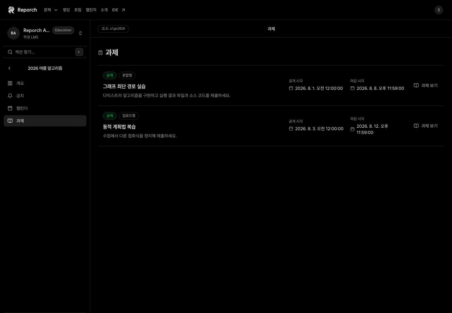Click the 개요 grid icon
Viewport: 452px width, 313px height.
pyautogui.click(x=10, y=83)
